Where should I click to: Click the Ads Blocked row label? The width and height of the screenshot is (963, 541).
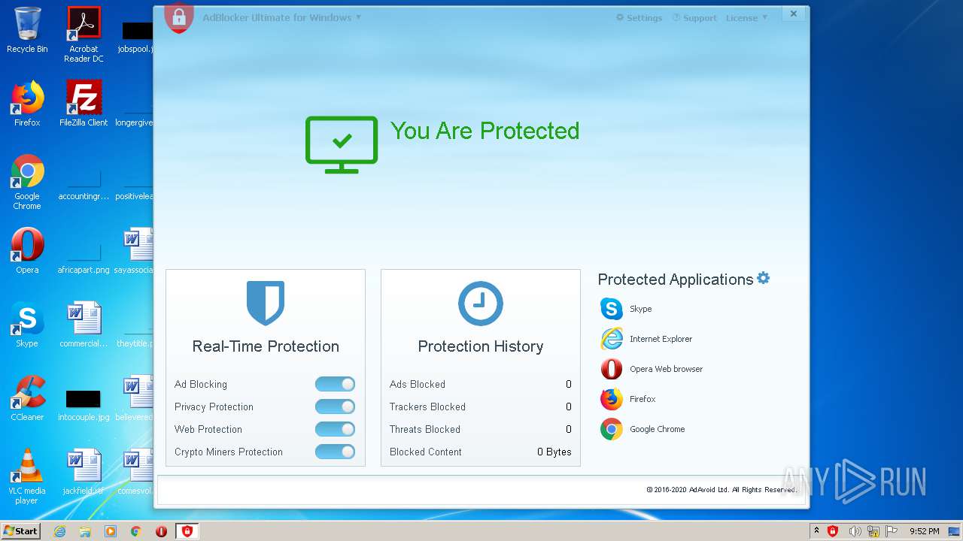tap(418, 384)
